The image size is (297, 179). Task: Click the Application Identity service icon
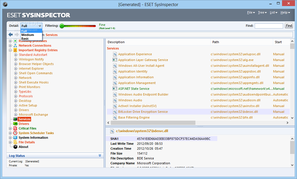(115, 71)
